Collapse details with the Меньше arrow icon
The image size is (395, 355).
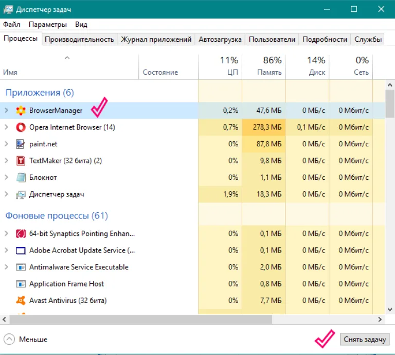tap(9, 340)
